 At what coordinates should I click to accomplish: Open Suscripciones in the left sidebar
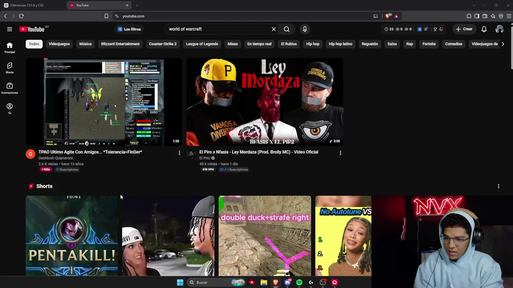pyautogui.click(x=10, y=88)
